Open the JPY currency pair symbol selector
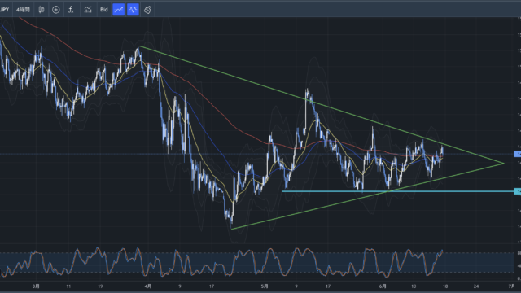 [4, 10]
